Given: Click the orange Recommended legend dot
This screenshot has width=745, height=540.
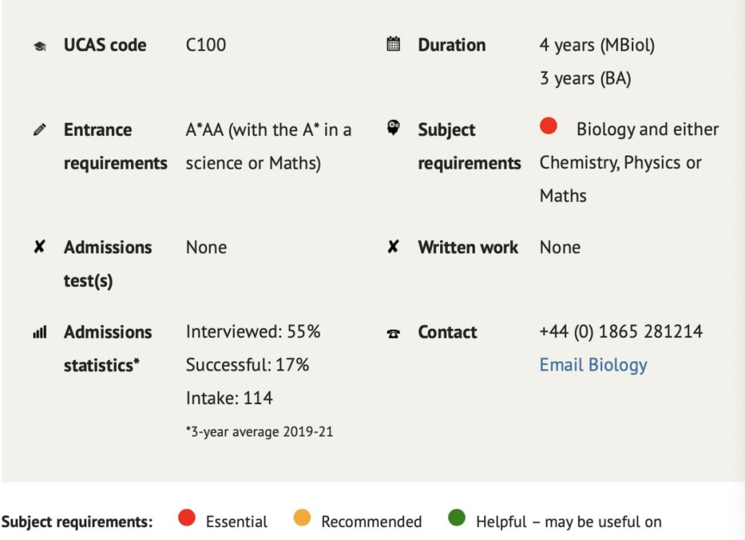Looking at the screenshot, I should (x=302, y=518).
